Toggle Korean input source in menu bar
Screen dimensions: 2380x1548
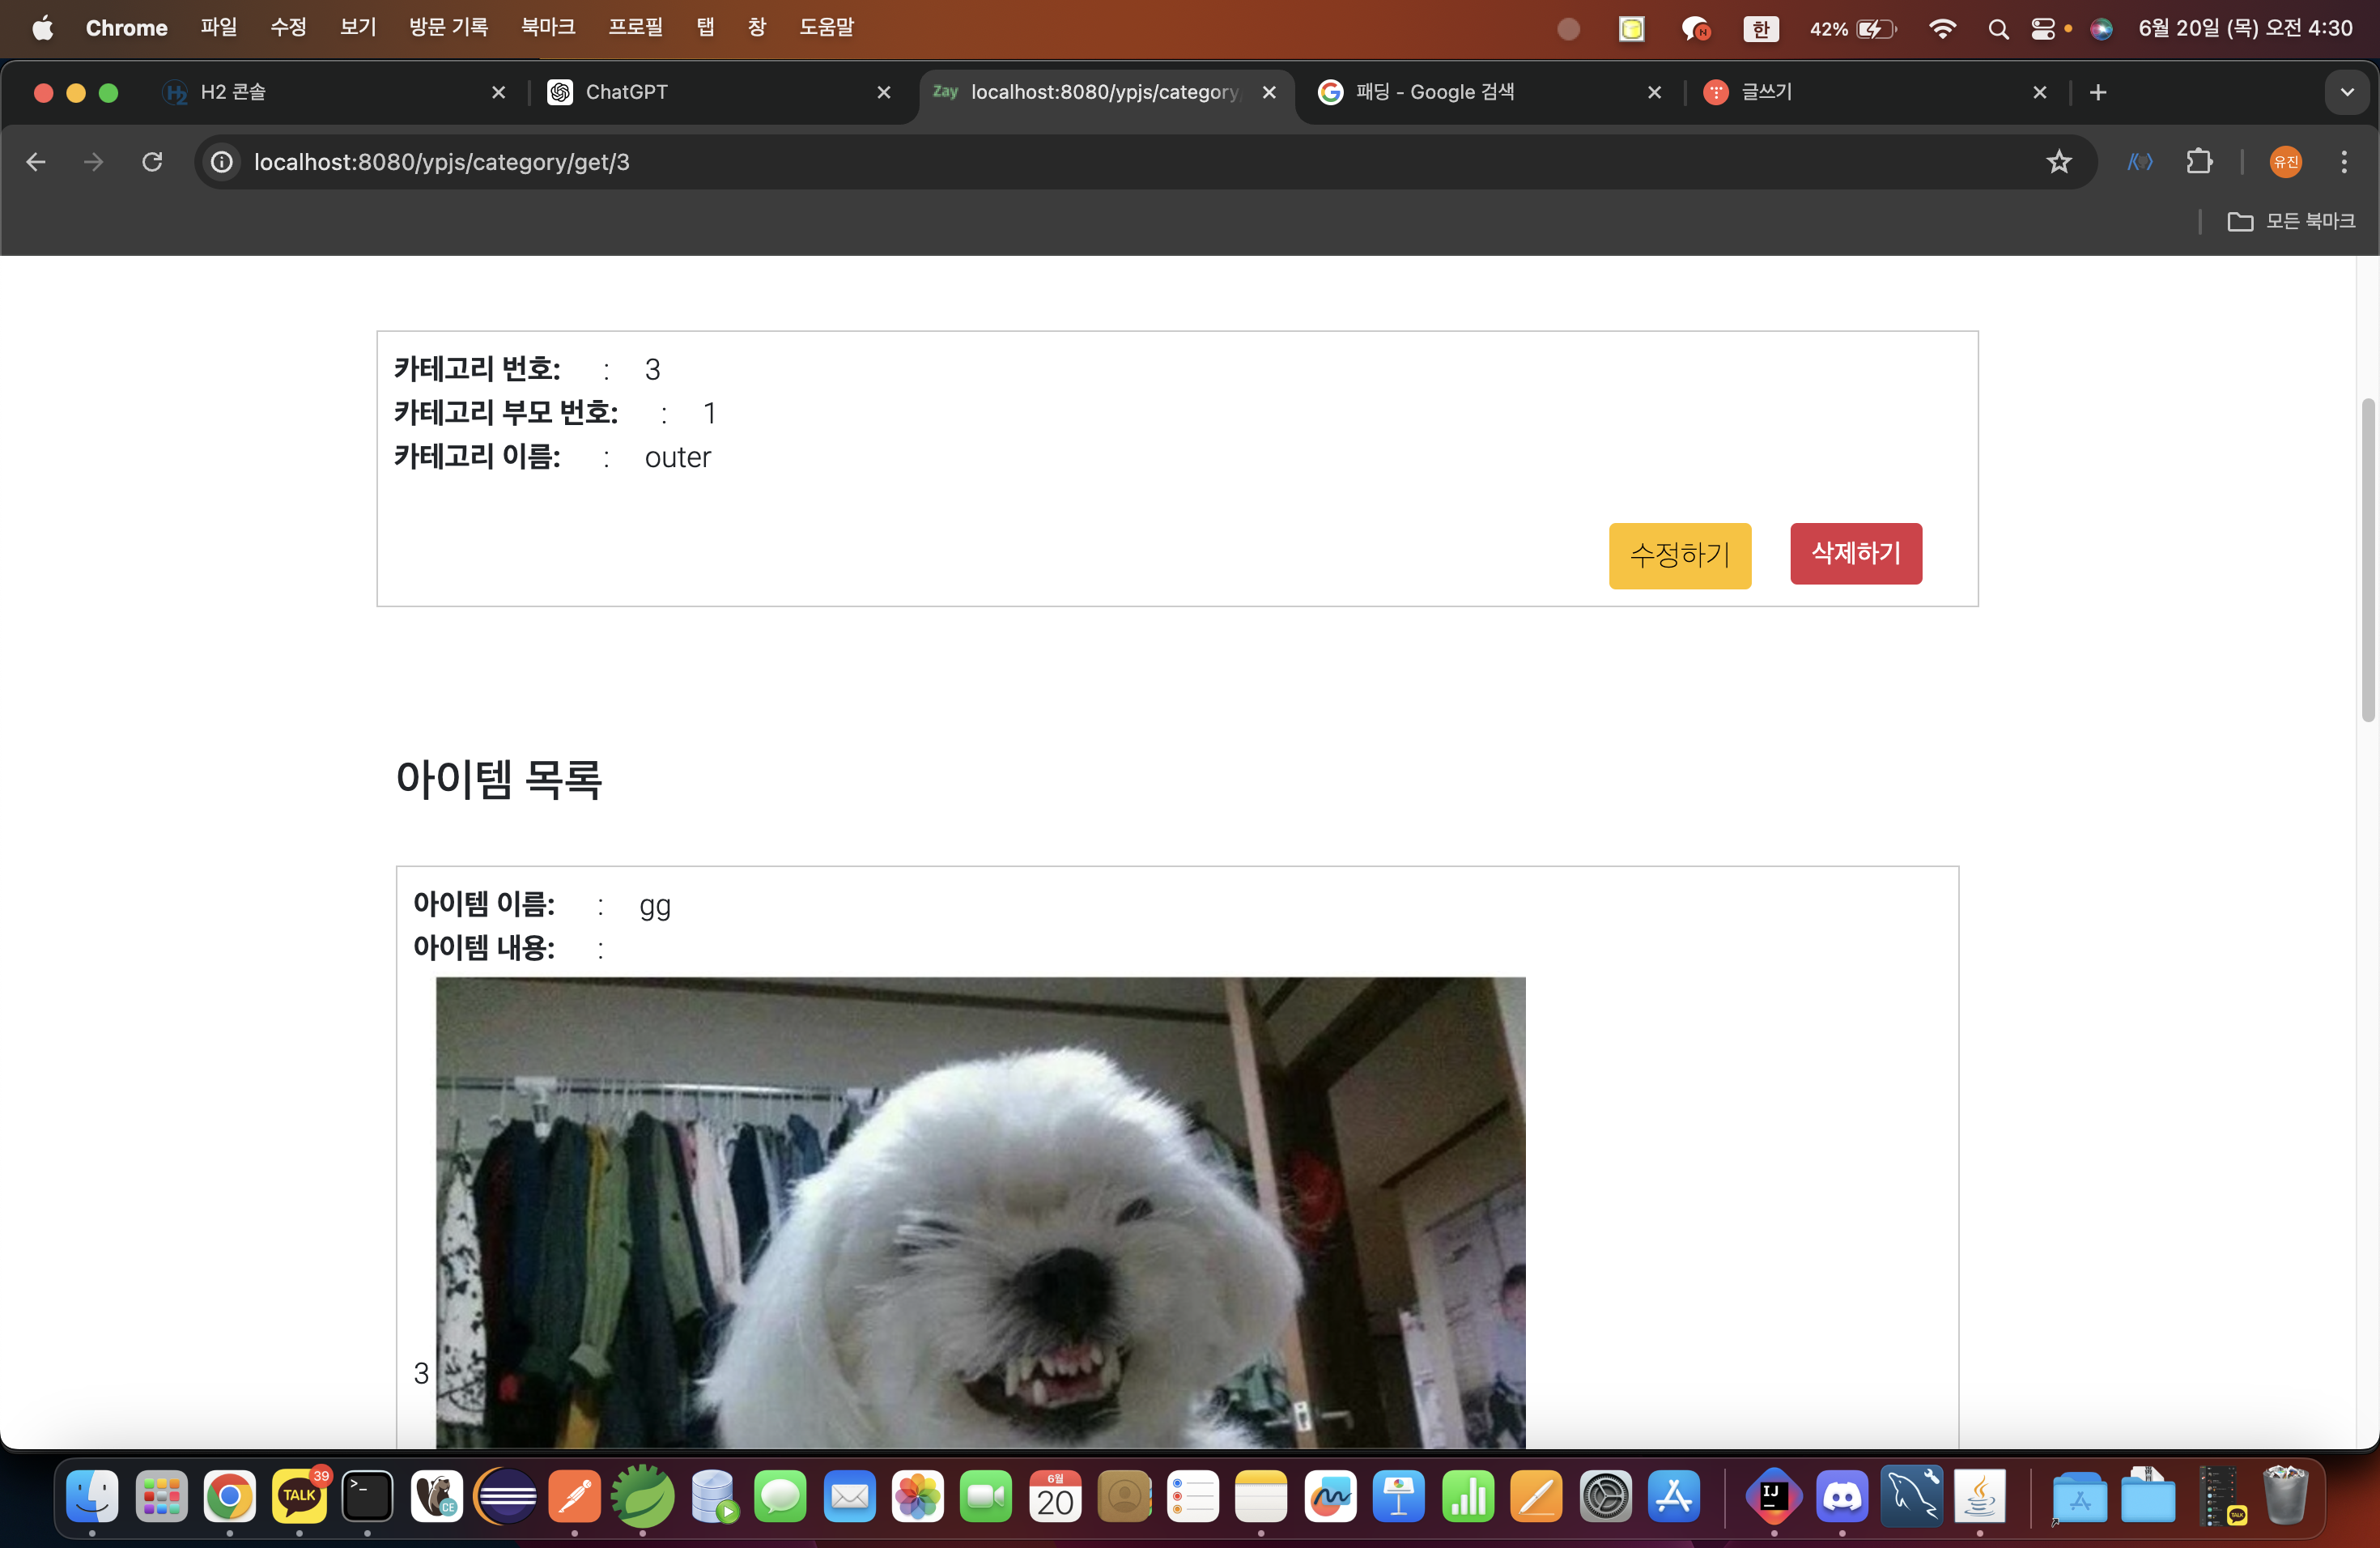pos(1761,28)
